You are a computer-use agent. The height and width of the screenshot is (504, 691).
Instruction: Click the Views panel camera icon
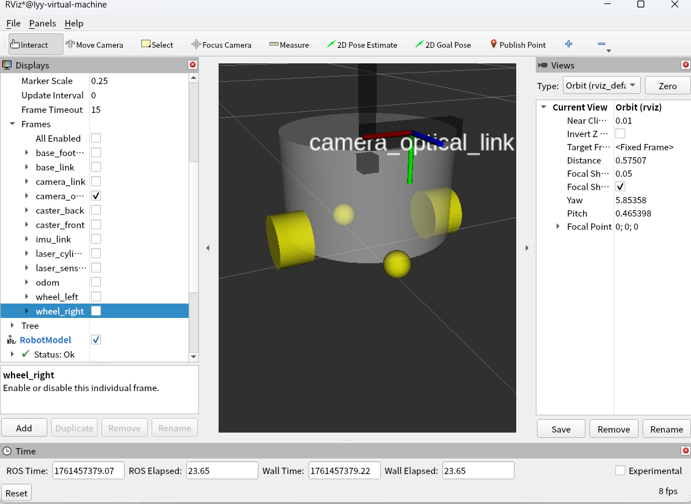[543, 65]
